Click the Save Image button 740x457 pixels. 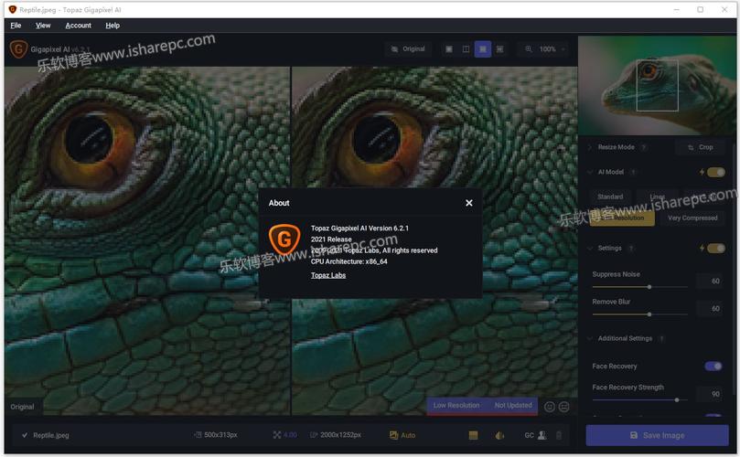coord(657,435)
